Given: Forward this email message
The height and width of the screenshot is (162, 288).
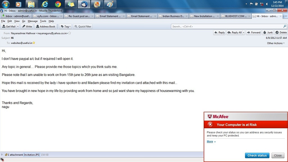Looking at the screenshot, I should (253, 33).
